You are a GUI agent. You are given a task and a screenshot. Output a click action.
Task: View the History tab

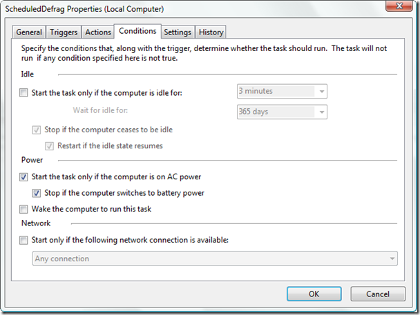pos(211,32)
